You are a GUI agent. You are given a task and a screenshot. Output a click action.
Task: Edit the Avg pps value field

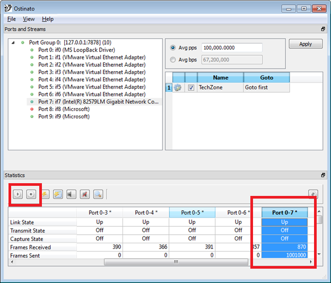coord(232,48)
